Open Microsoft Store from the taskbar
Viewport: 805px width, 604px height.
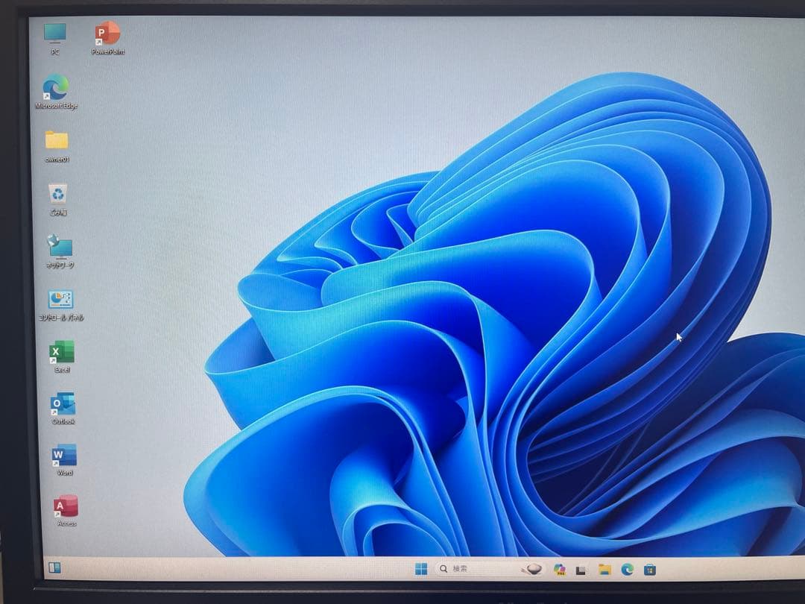(x=650, y=570)
